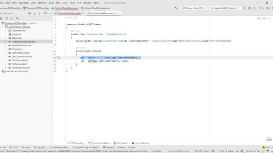Open the dotTrace Profiler tool window
This screenshot has width=273, height=153.
point(59,147)
